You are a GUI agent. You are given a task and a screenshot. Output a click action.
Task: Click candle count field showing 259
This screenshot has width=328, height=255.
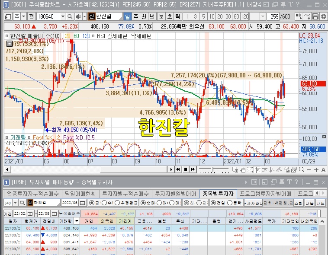point(273,16)
